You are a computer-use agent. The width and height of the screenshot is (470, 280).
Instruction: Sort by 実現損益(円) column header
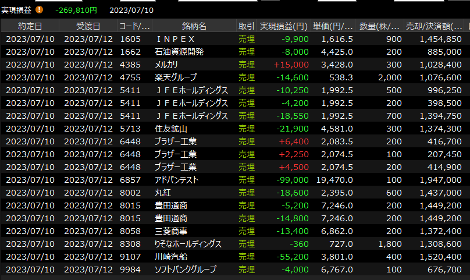283,26
